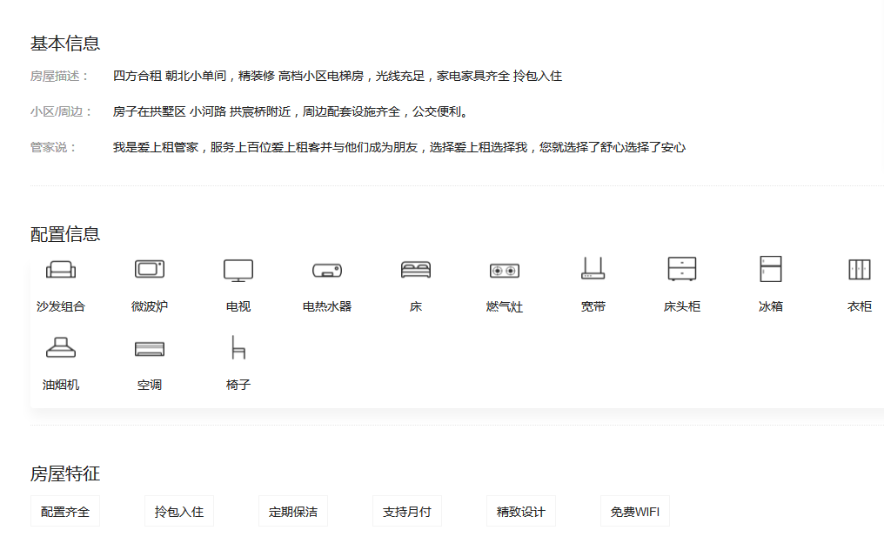Click the 房屋描述 description text
Viewport: 884px width, 557px height.
pos(338,76)
